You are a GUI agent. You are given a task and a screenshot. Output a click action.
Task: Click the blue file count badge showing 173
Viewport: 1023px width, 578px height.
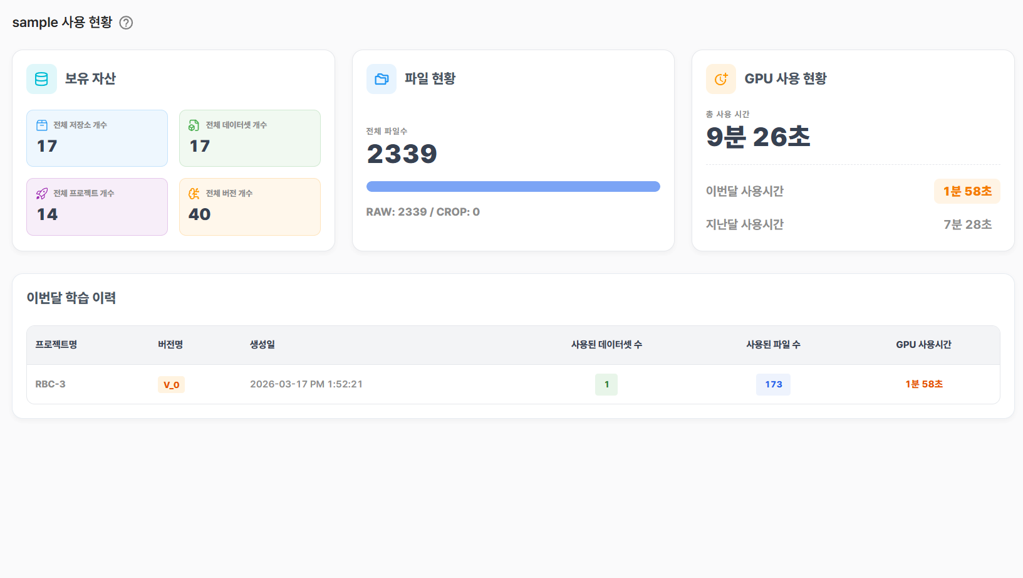click(773, 384)
